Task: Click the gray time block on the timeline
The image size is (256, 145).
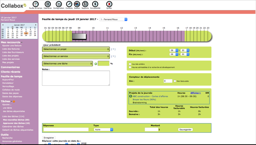Action: point(79,36)
